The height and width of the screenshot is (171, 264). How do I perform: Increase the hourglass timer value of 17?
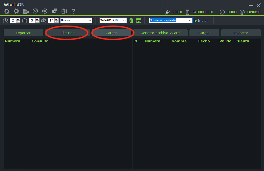click(57, 19)
